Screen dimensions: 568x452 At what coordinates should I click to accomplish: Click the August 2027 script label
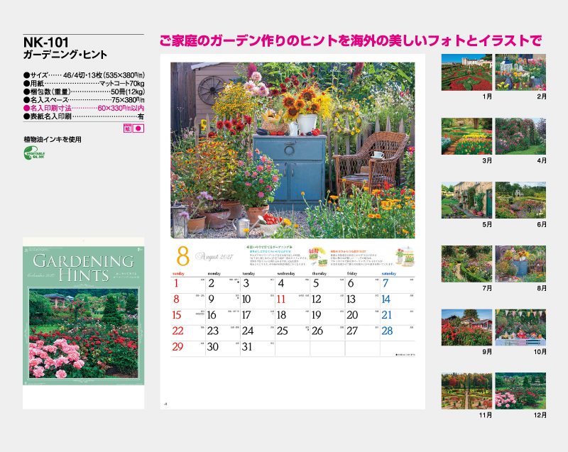214,257
